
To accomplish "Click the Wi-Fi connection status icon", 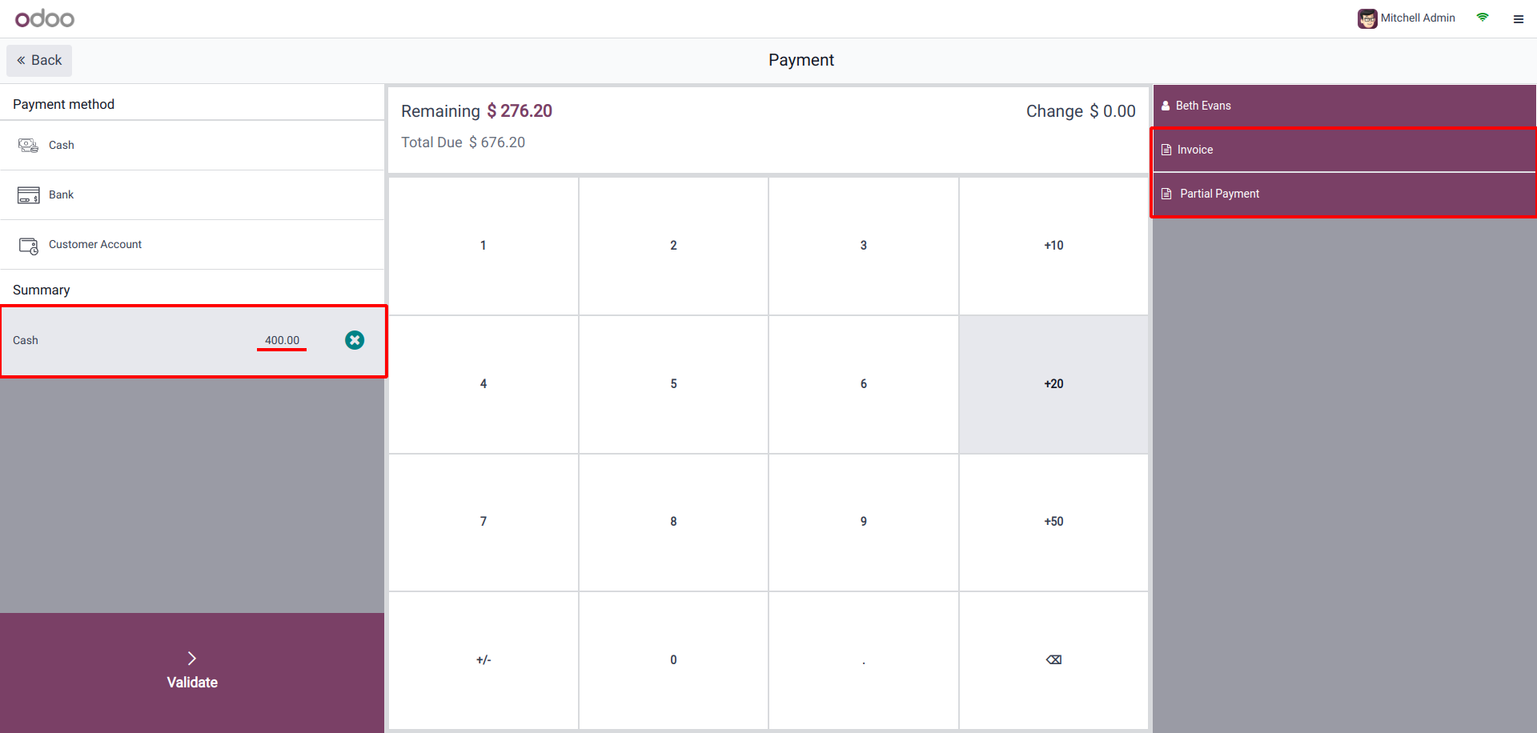I will 1483,18.
